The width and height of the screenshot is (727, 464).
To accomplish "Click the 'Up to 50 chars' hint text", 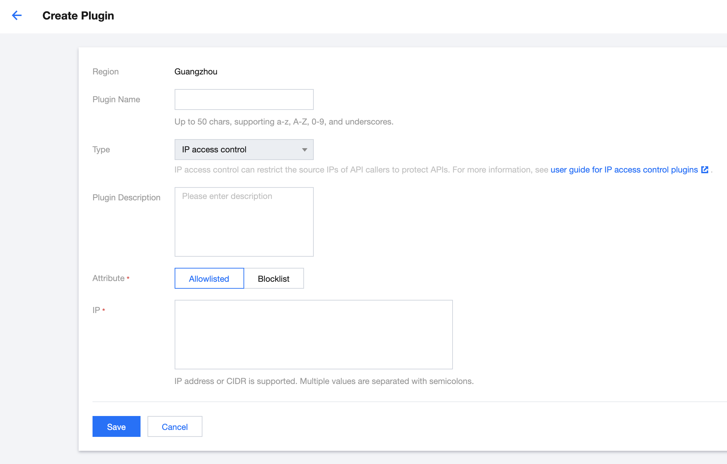I will [284, 122].
